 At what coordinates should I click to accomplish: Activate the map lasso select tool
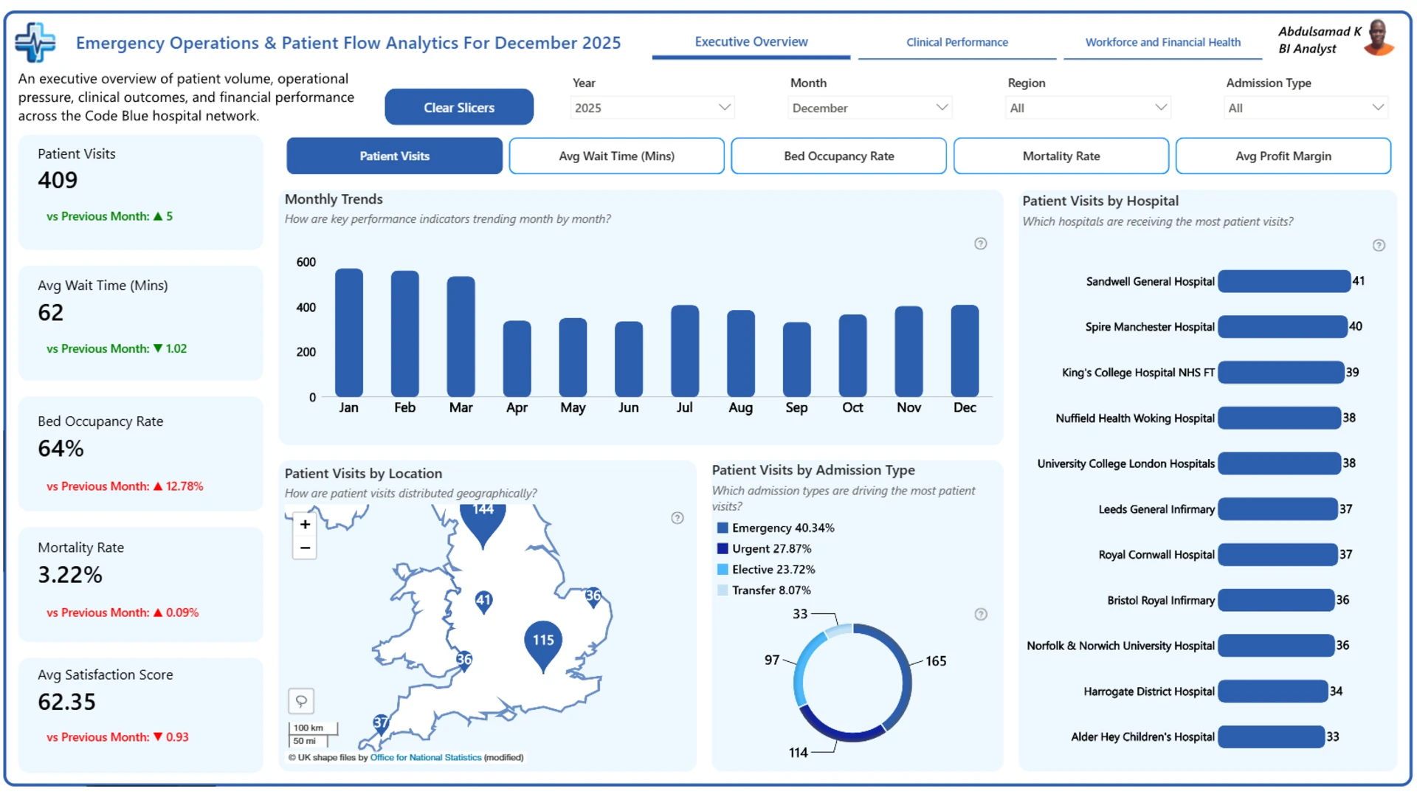point(301,700)
